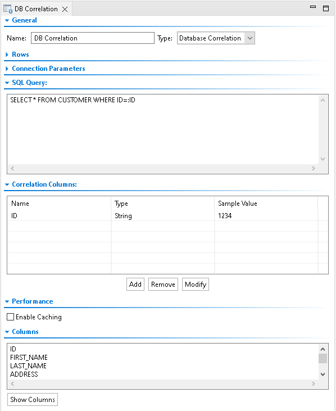Click the Modify button
This screenshot has height=411, width=336.
[196, 284]
